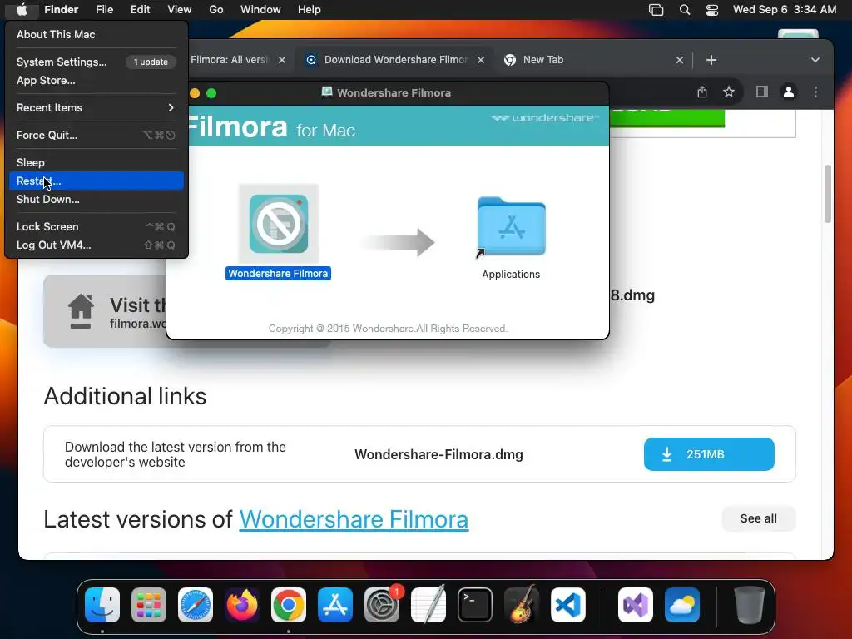This screenshot has width=852, height=639.
Task: Click the Applications folder shortcut
Action: (x=512, y=226)
